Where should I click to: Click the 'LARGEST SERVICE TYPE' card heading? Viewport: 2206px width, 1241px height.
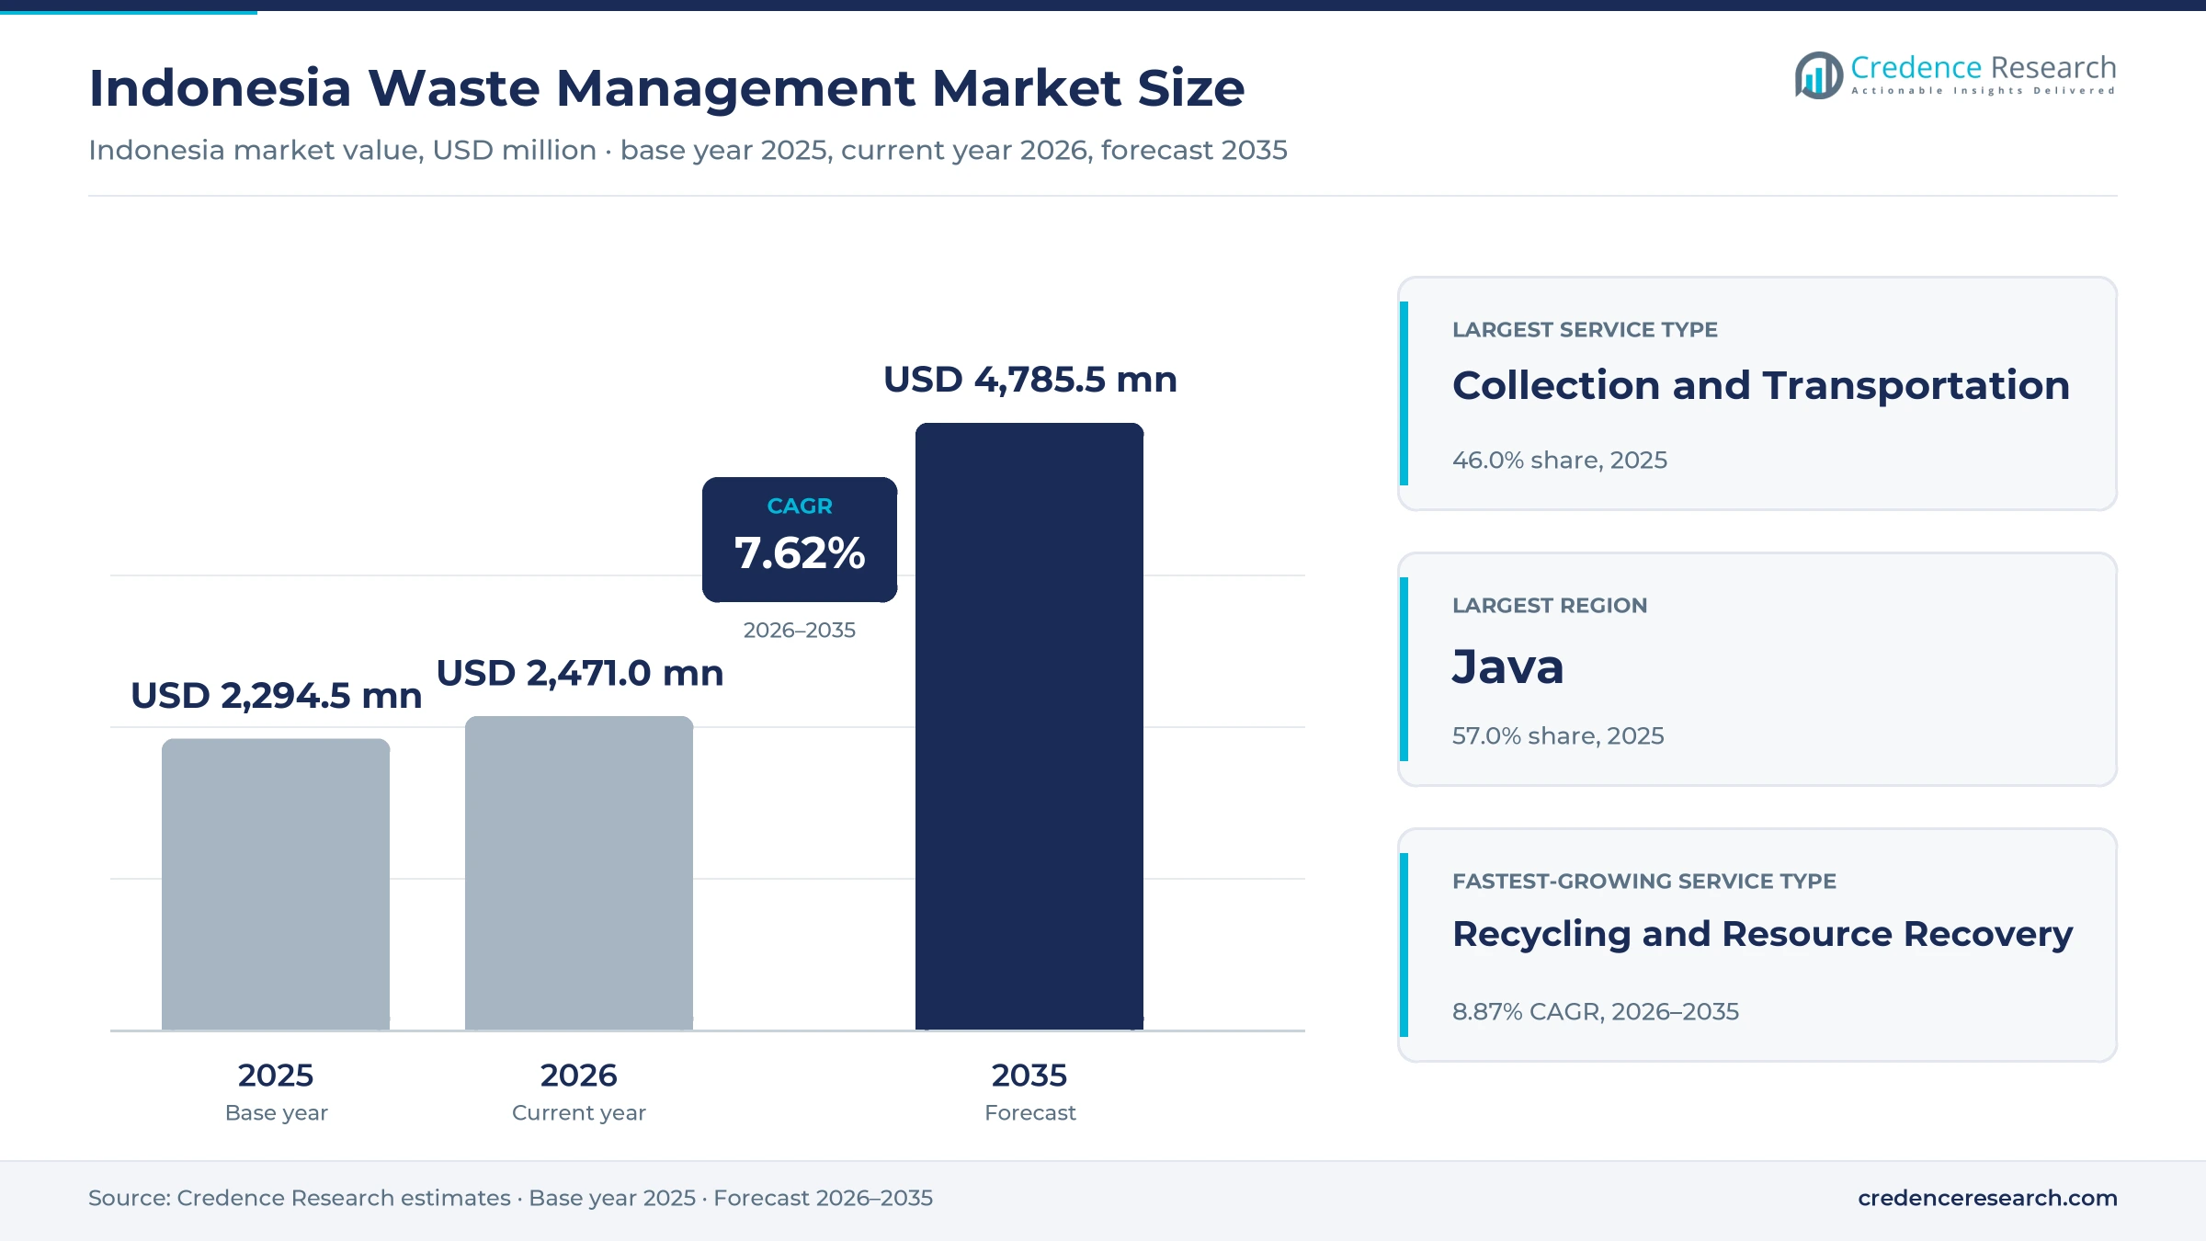pyautogui.click(x=1585, y=330)
